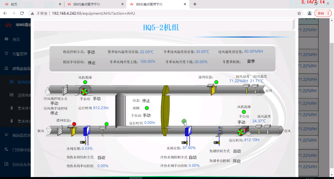Click the large olive heat wheel
Viewport: 334px width, 179px height.
(x=165, y=111)
